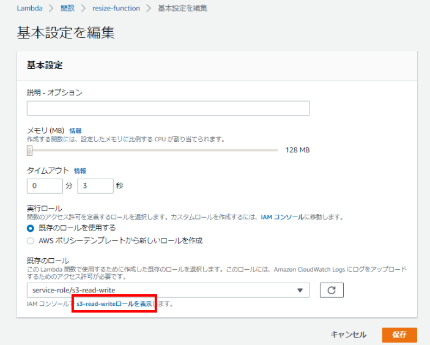The width and height of the screenshot is (430, 345).
Task: Open the IAM コンソール link
Action: pos(282,217)
